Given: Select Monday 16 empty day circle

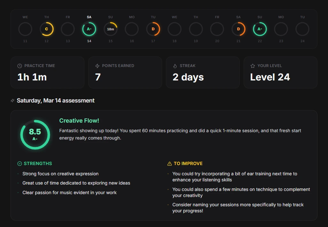Looking at the screenshot, I should tap(132, 29).
